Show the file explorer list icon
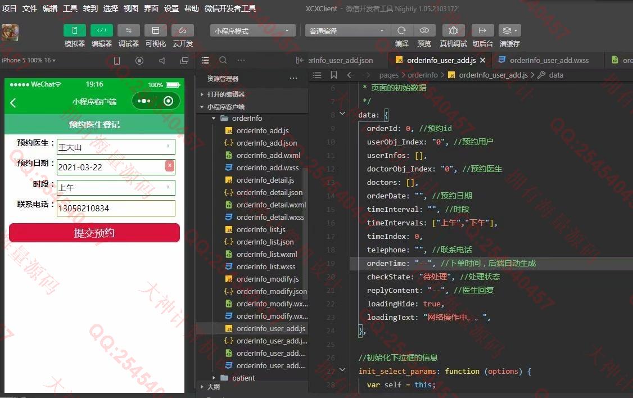The width and height of the screenshot is (633, 398). click(x=205, y=60)
